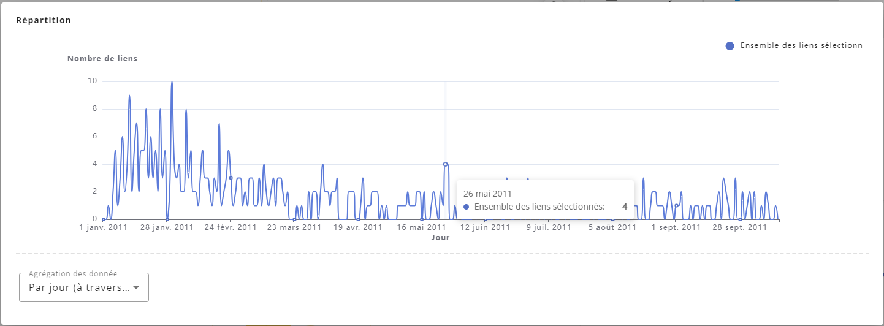Click the '9 juil. 2011' axis label
Screen dimensions: 884x326
[x=549, y=227]
